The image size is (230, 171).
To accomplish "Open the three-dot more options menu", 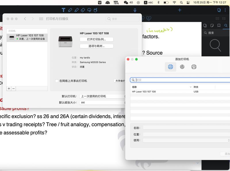I will [225, 10].
